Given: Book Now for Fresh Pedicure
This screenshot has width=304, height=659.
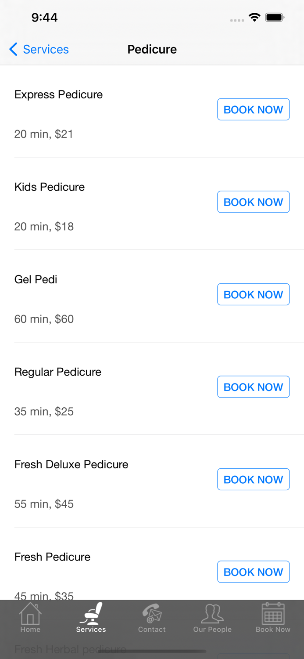Looking at the screenshot, I should (253, 572).
